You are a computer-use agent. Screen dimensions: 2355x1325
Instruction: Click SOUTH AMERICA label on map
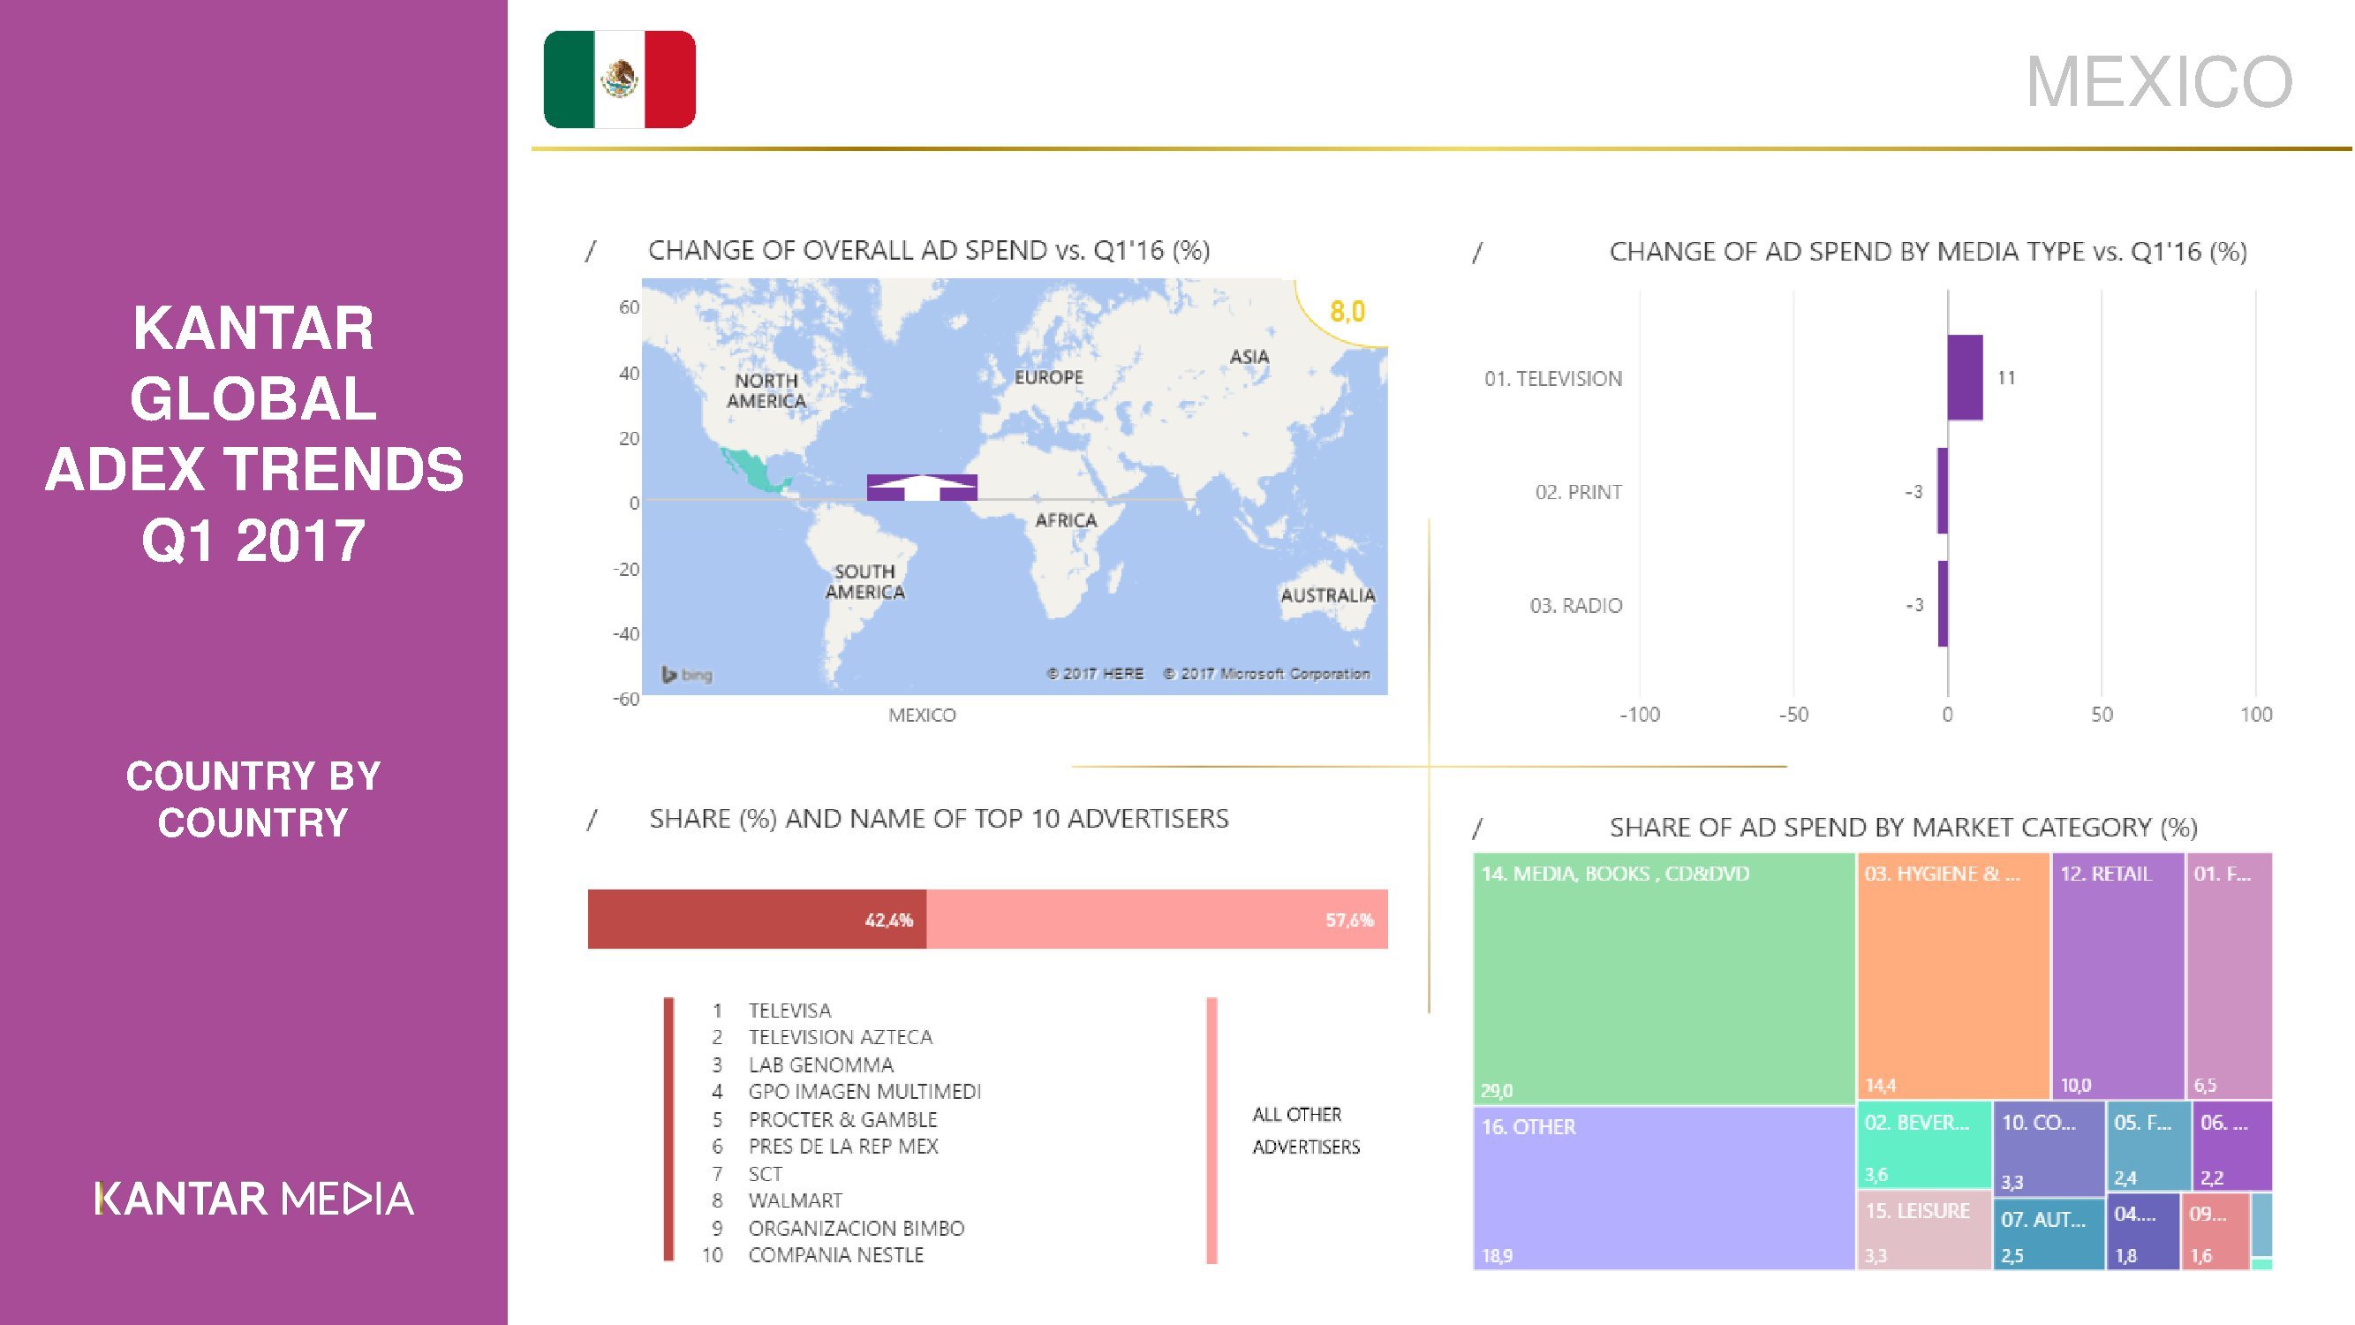[x=864, y=581]
